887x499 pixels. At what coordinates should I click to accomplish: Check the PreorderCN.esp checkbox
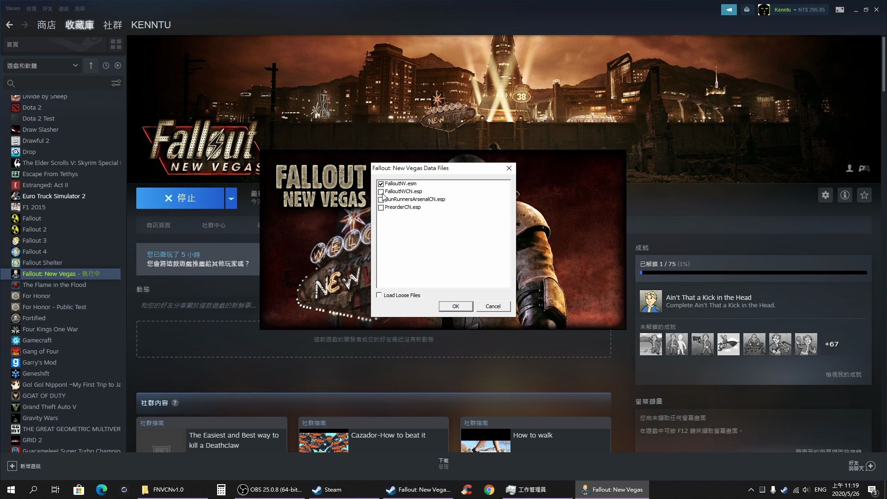pos(381,207)
